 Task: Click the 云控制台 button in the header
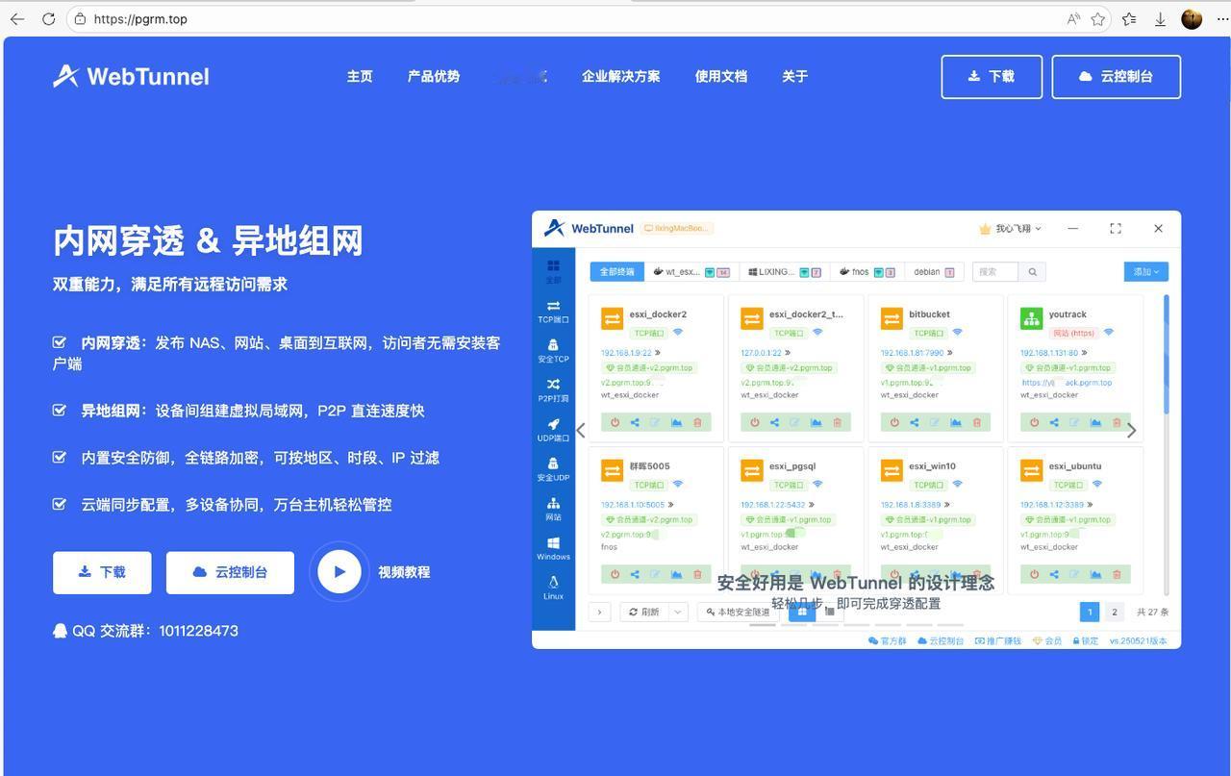[x=1117, y=76]
